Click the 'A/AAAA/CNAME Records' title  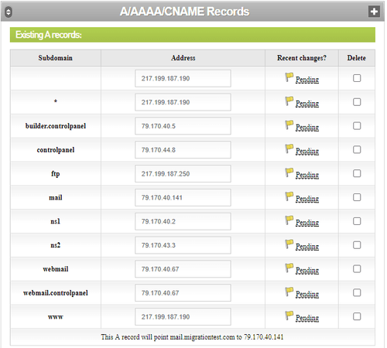pos(184,12)
